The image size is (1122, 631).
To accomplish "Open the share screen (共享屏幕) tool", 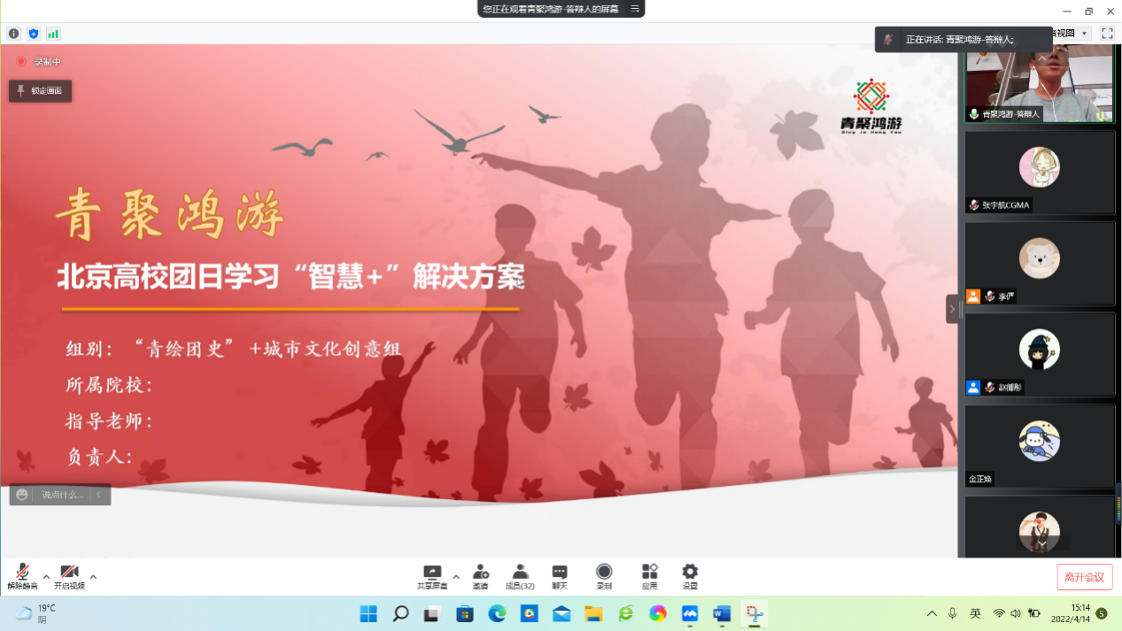I will pos(432,576).
